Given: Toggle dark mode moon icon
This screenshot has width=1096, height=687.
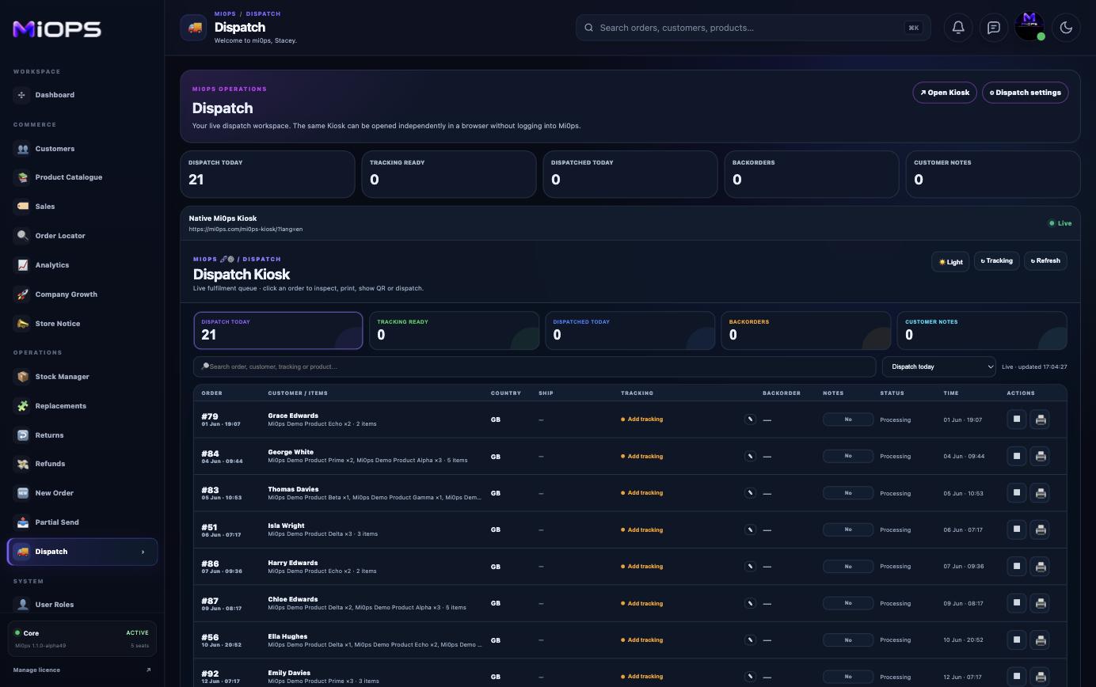Looking at the screenshot, I should click(1066, 28).
